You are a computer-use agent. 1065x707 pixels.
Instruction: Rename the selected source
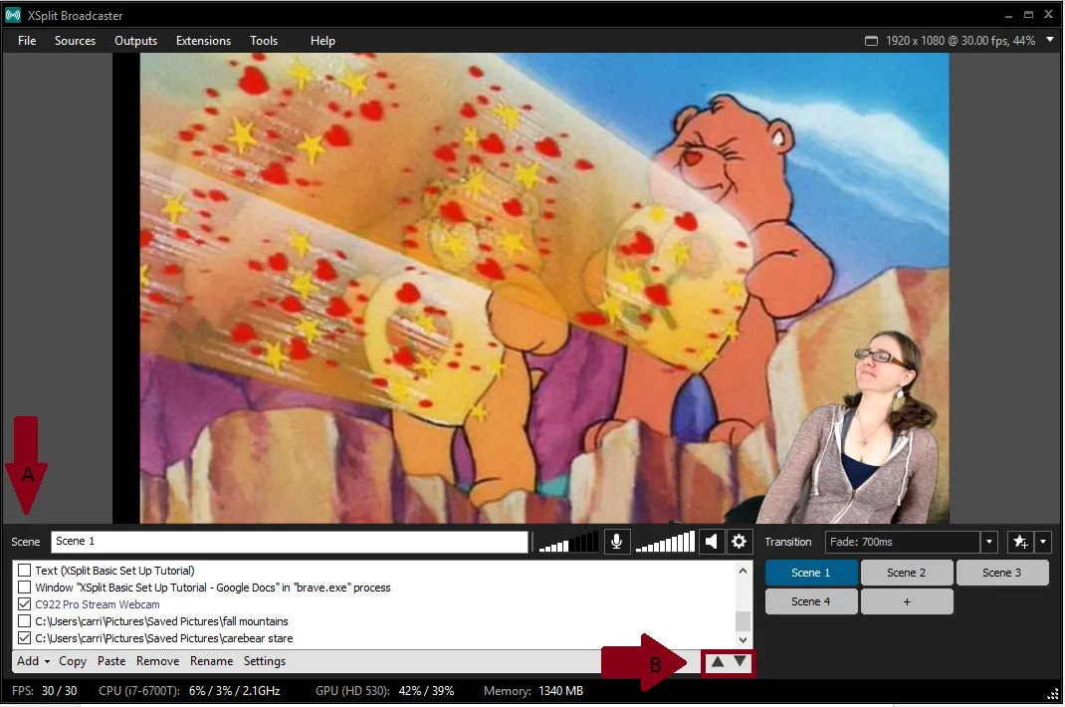(211, 661)
